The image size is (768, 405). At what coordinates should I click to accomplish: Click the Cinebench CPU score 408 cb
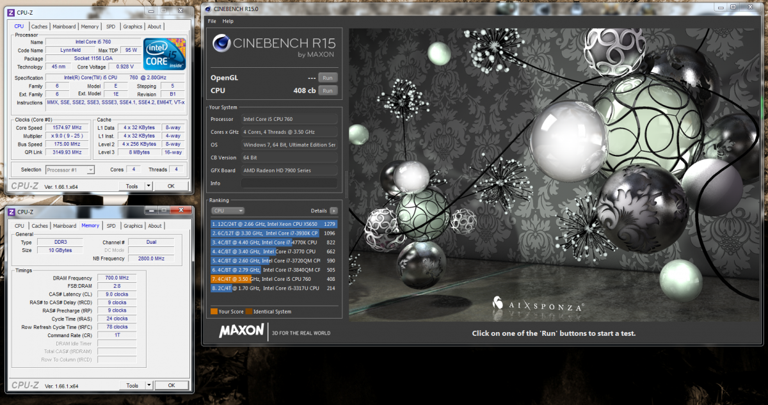[x=305, y=91]
